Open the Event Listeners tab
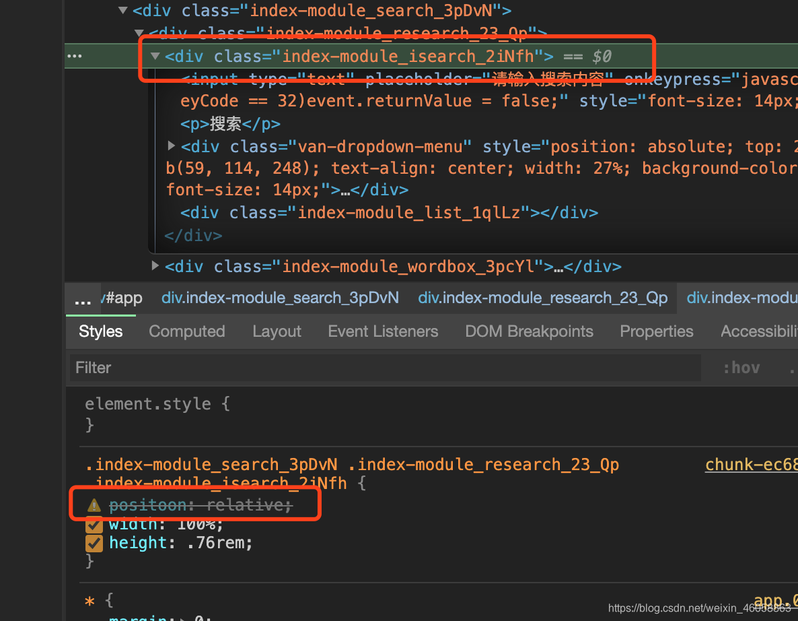Viewport: 798px width, 621px height. tap(383, 331)
